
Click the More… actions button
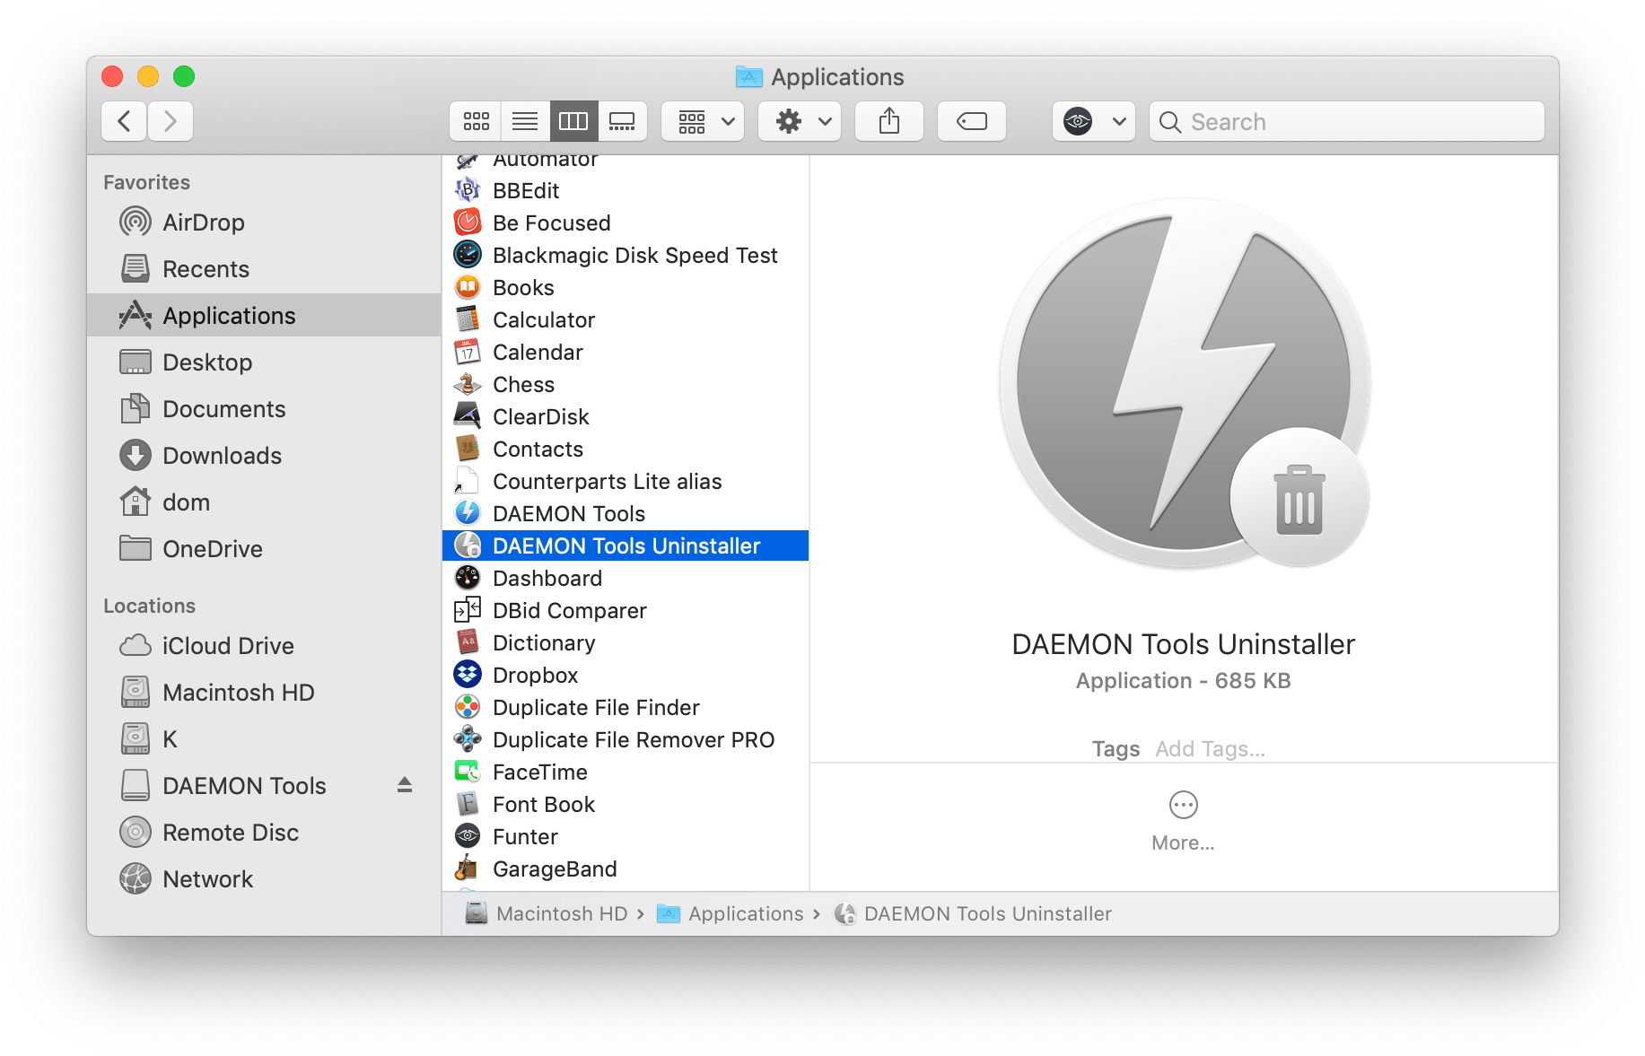1183,820
